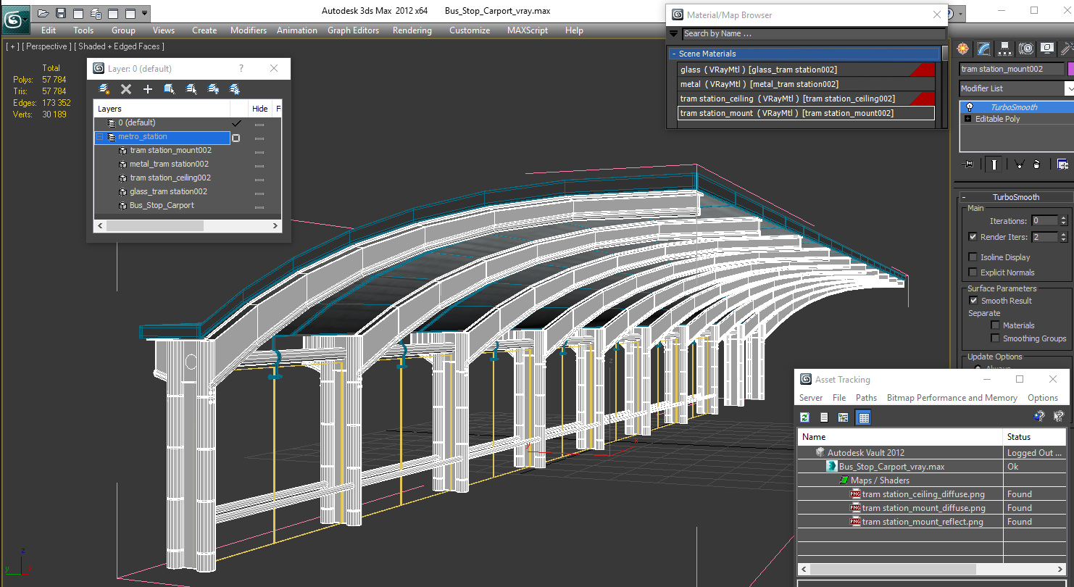
Task: Open the Modifier List dropdown
Action: point(1069,88)
